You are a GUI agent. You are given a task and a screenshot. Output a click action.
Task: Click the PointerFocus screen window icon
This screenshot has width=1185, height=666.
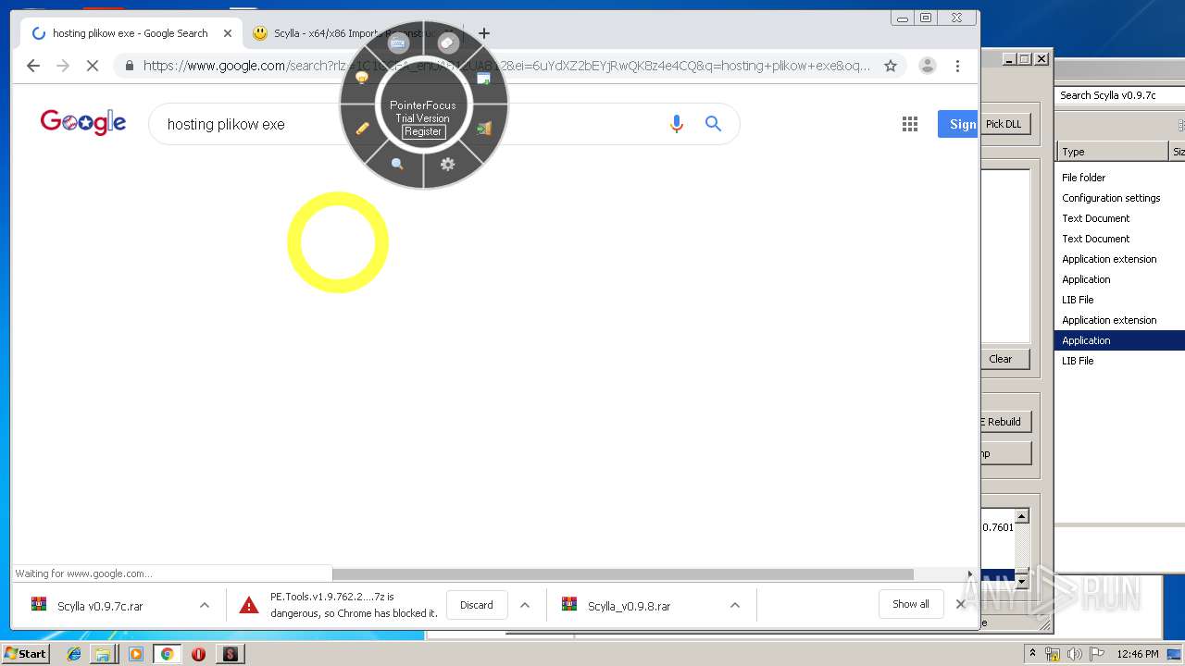pyautogui.click(x=483, y=79)
